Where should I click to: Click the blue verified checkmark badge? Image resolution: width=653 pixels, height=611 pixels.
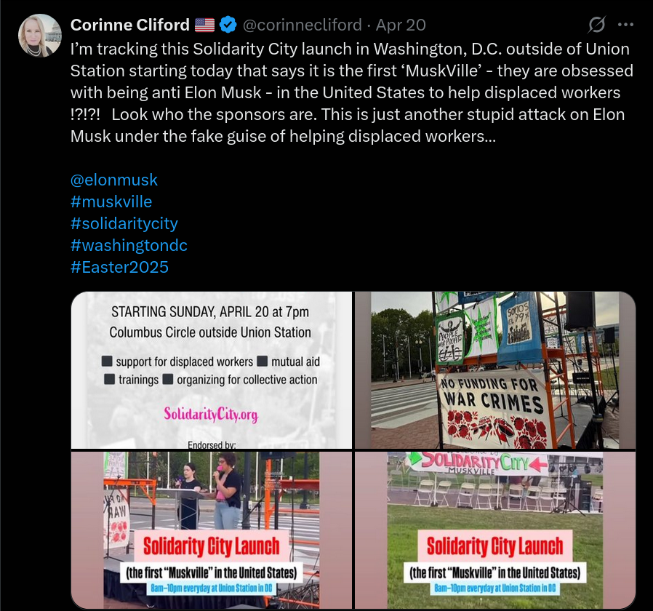click(x=228, y=25)
